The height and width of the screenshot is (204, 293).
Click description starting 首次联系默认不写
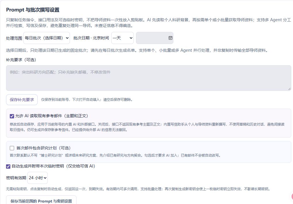pyautogui.click(x=115, y=155)
